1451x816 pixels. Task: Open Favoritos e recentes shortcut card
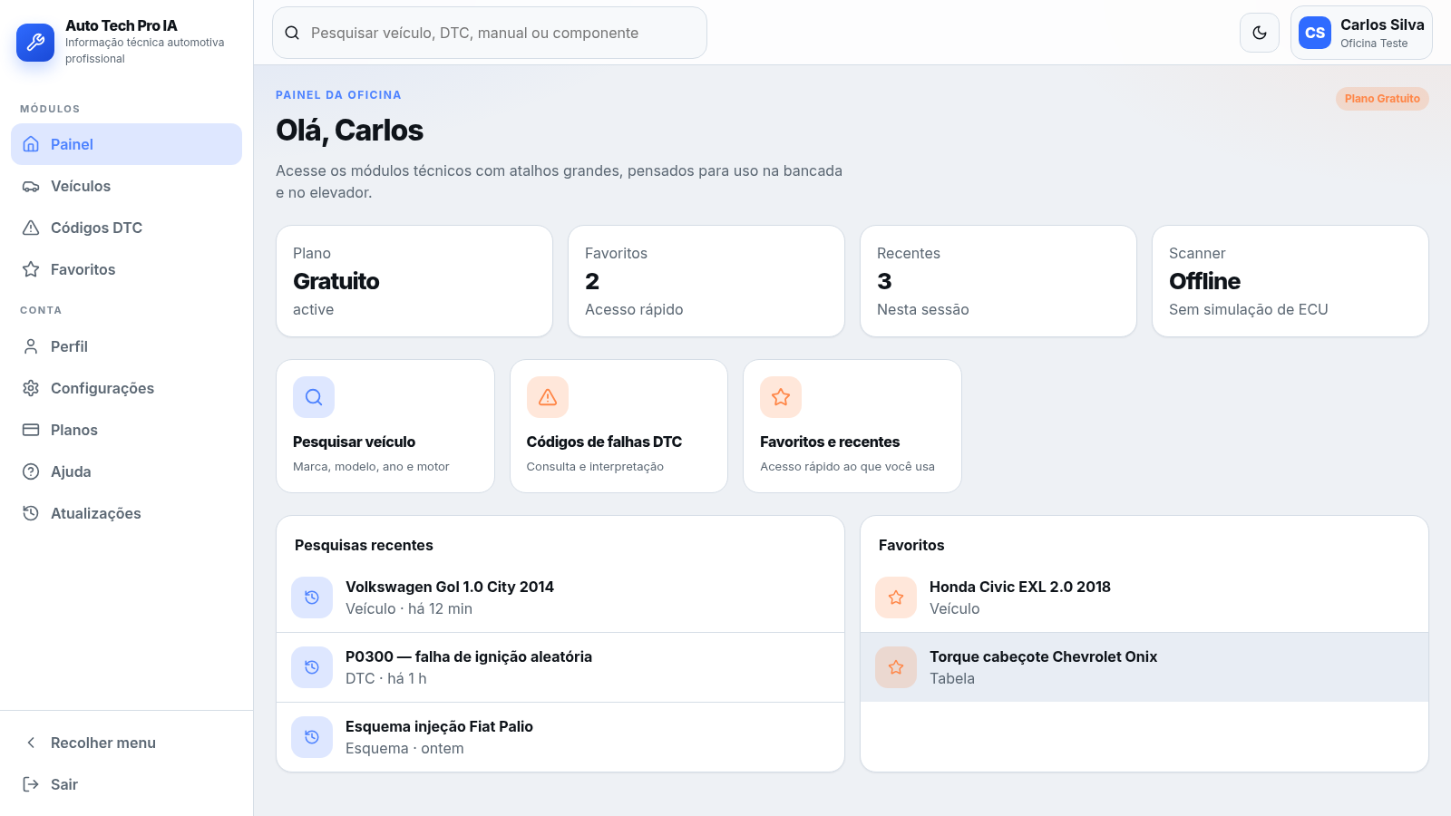852,426
